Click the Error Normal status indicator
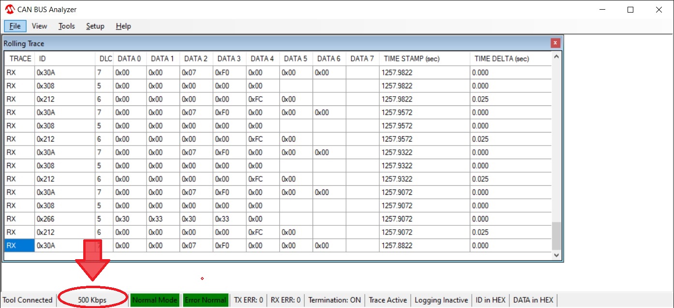 point(205,300)
